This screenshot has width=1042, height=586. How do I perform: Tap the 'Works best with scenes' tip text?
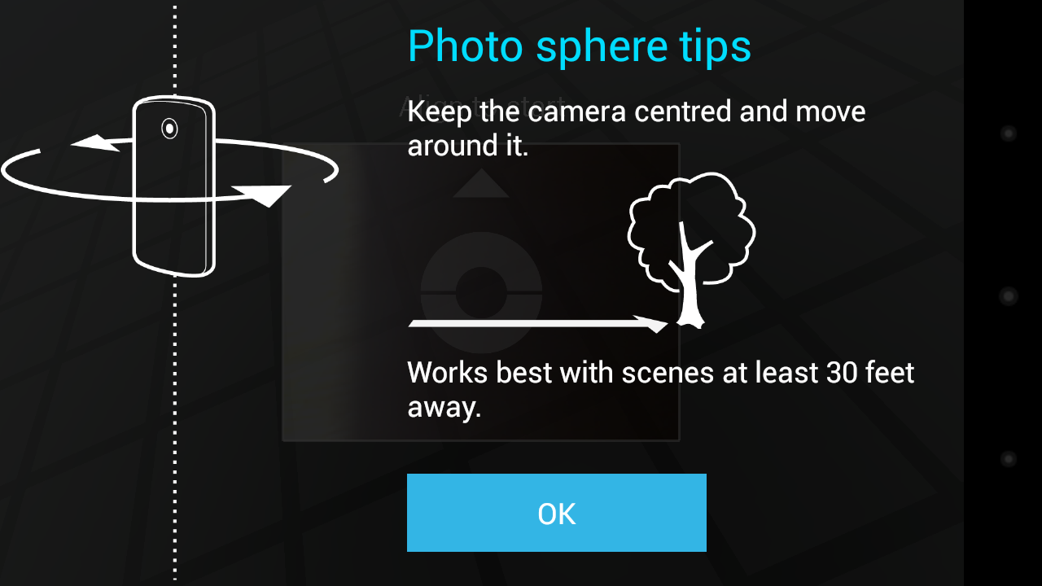pos(660,389)
